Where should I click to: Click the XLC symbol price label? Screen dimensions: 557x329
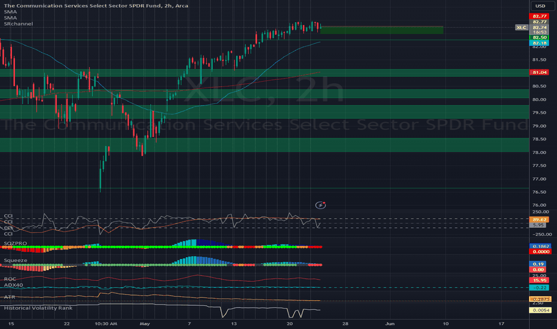521,28
